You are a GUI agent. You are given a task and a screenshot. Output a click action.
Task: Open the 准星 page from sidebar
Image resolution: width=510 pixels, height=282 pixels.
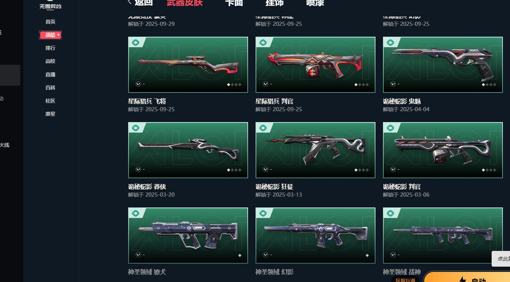tap(50, 114)
